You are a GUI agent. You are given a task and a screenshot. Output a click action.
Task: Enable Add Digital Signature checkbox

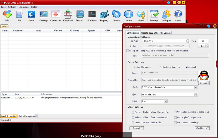[x=175, y=118]
